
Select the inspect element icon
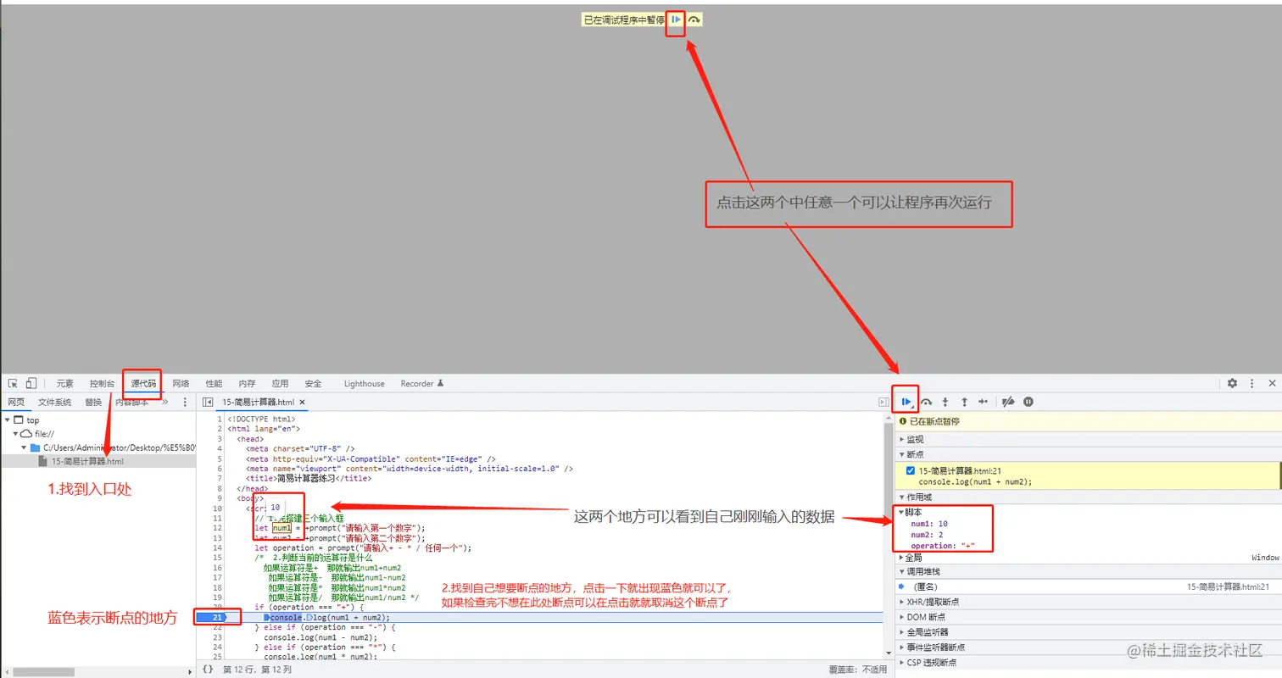click(14, 383)
